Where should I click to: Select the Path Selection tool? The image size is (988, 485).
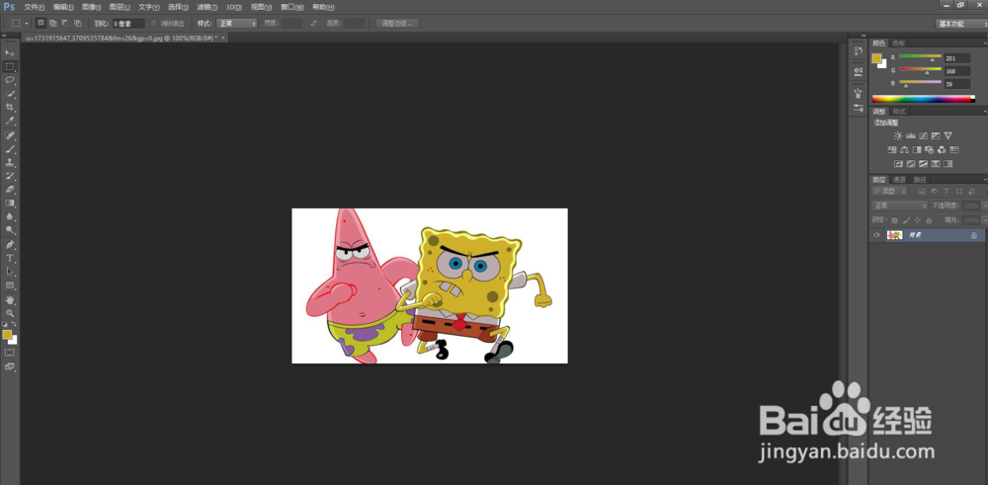click(x=10, y=272)
